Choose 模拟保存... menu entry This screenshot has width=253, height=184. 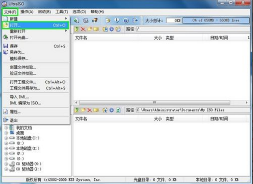pos(36,58)
